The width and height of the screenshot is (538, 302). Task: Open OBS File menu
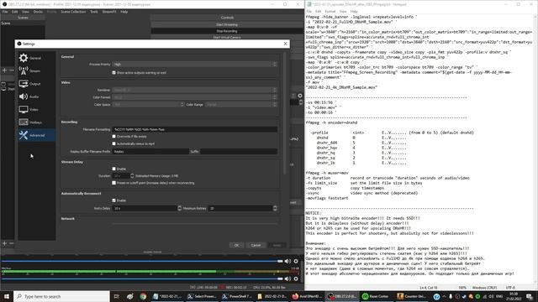point(5,12)
